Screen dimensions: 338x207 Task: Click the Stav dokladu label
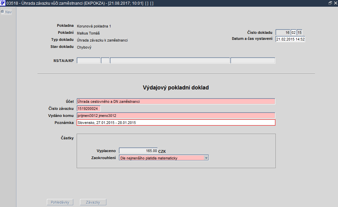point(62,47)
